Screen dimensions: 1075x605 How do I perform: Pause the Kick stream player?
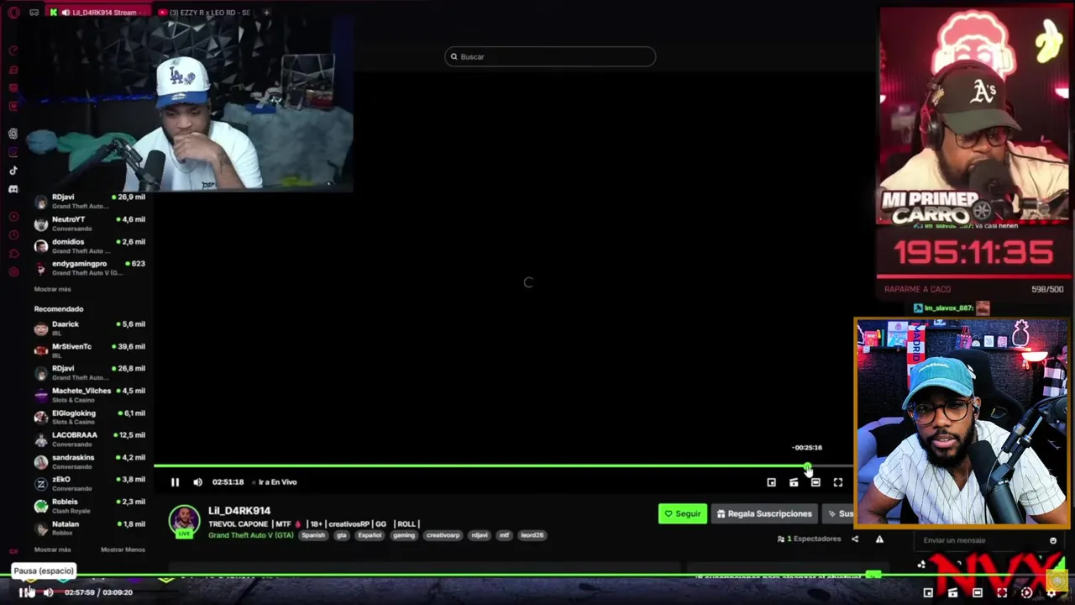coord(175,482)
